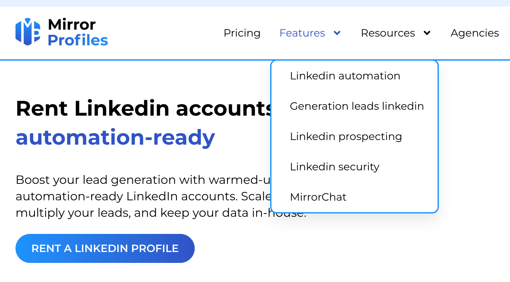Image resolution: width=510 pixels, height=282 pixels.
Task: Open Generation leads linkedin menu item
Action: [x=357, y=106]
